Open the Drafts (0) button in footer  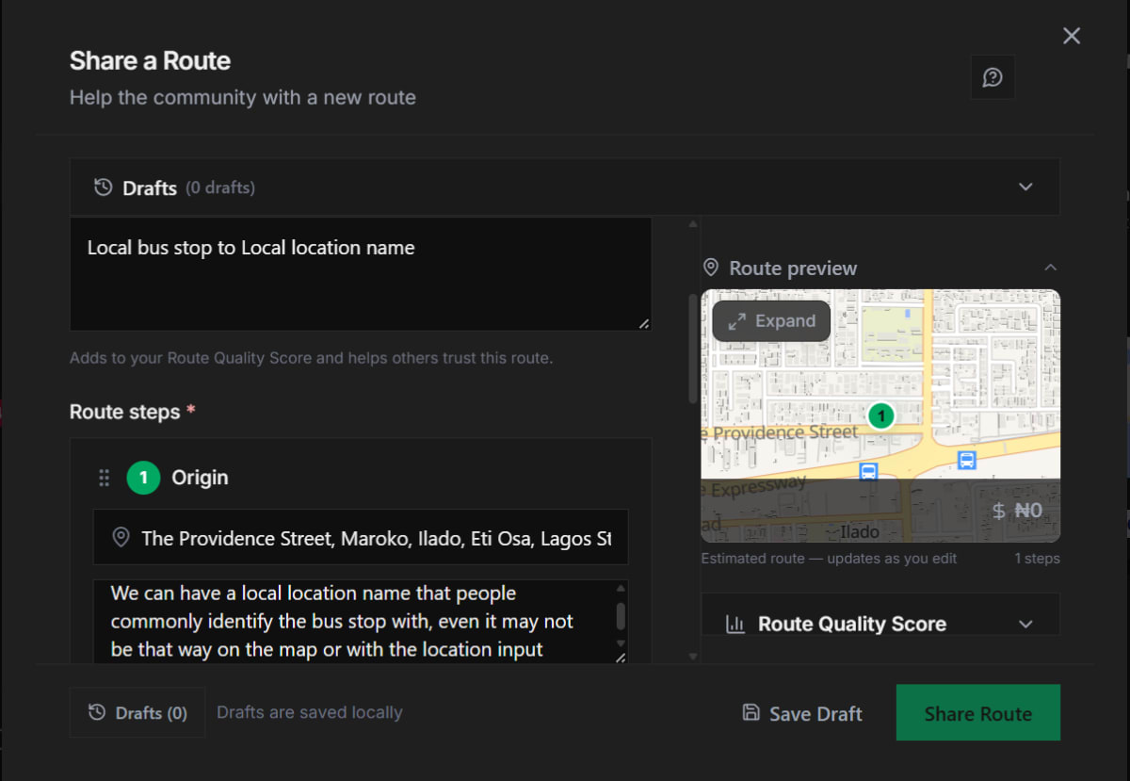137,713
